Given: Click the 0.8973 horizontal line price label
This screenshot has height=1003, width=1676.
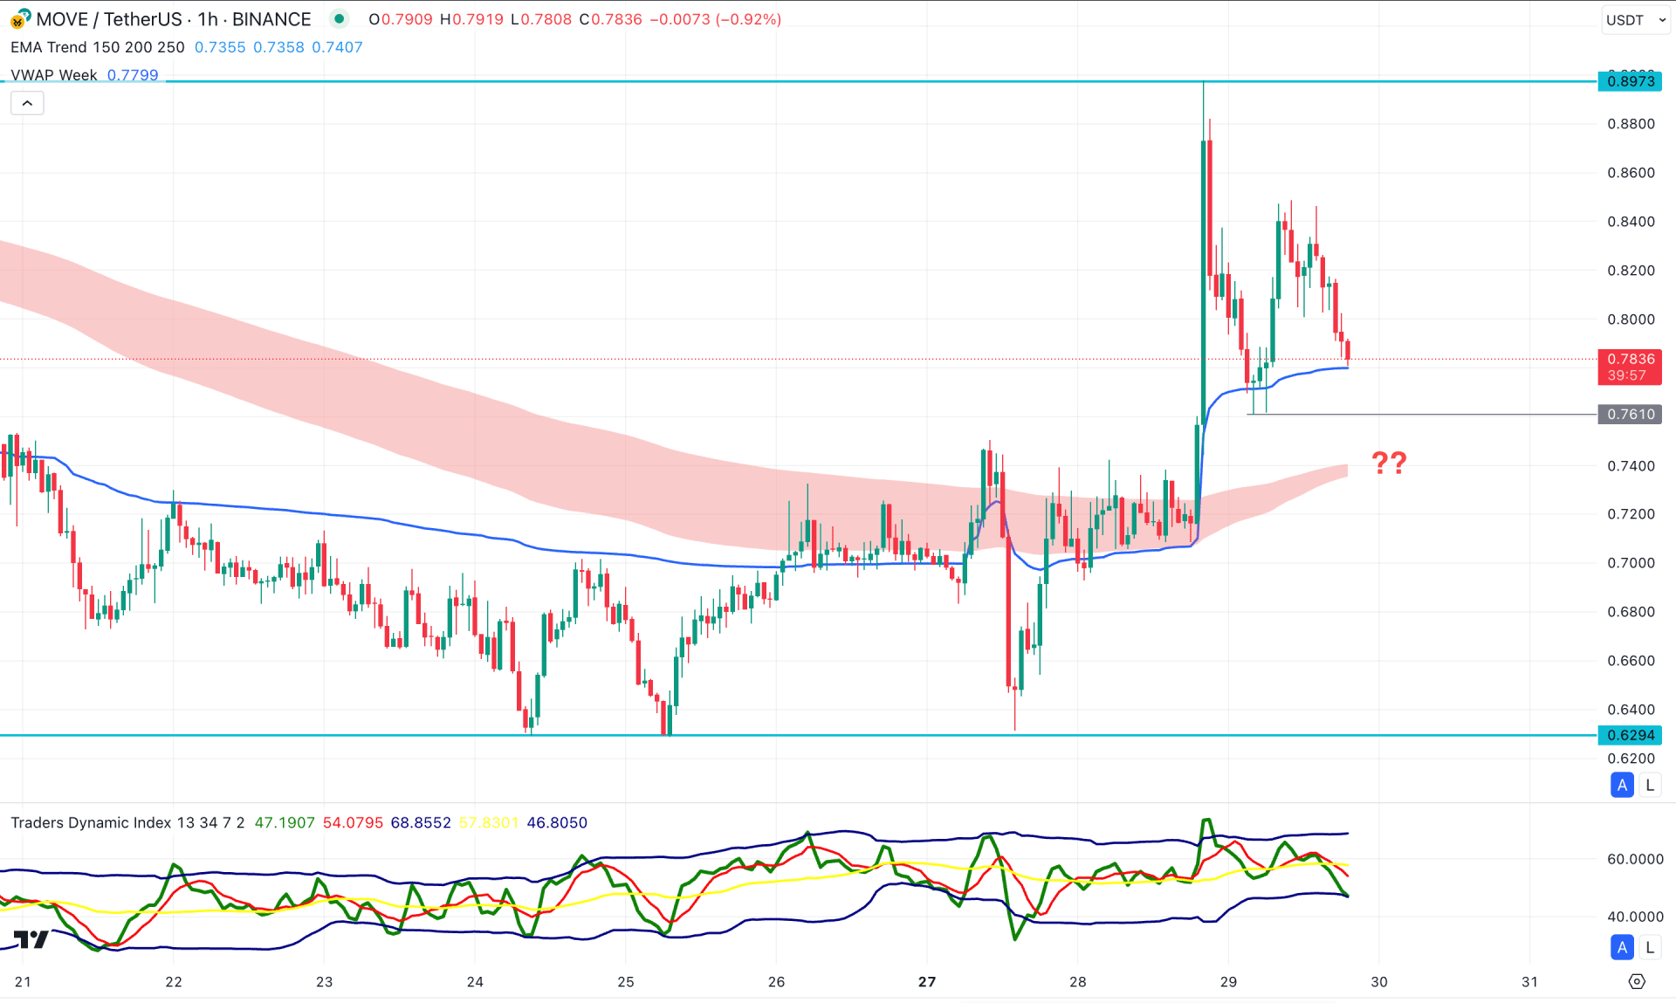Looking at the screenshot, I should 1630,81.
